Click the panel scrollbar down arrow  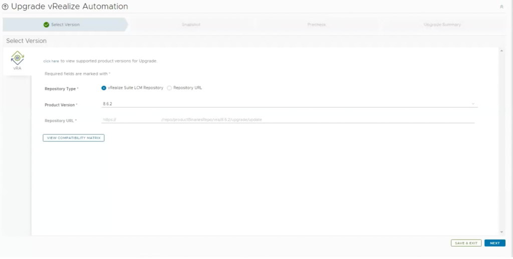point(501,232)
